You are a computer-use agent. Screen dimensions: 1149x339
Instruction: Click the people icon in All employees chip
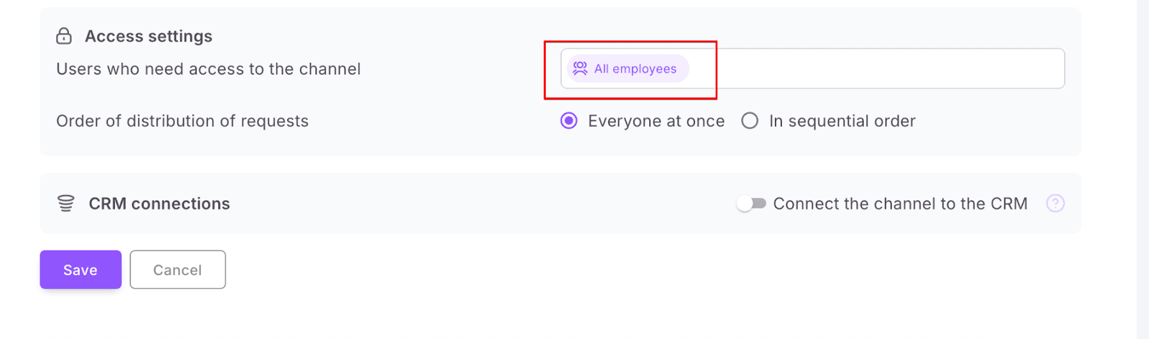click(x=580, y=68)
